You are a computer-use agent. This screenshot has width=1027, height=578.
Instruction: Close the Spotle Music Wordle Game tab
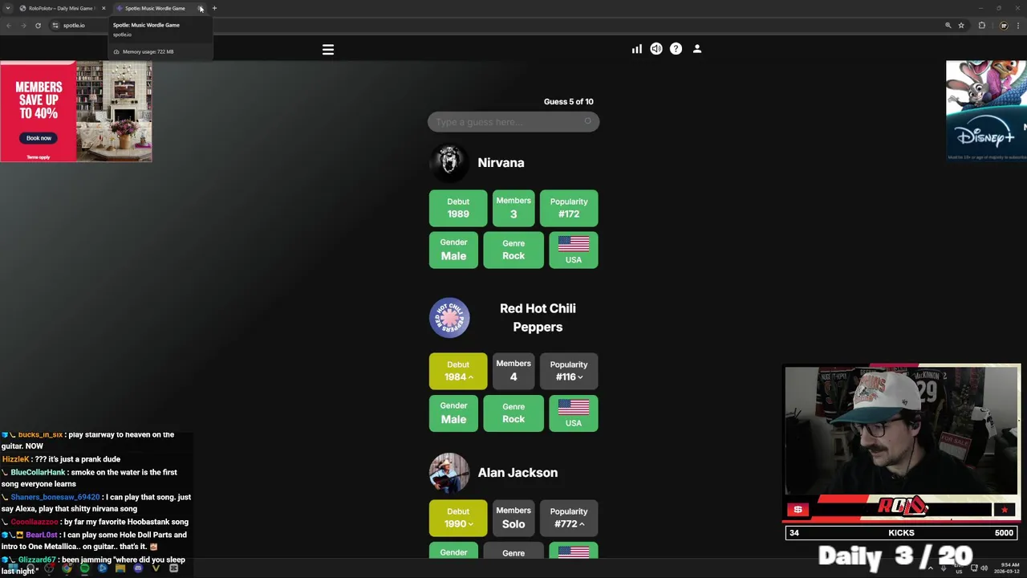[201, 8]
